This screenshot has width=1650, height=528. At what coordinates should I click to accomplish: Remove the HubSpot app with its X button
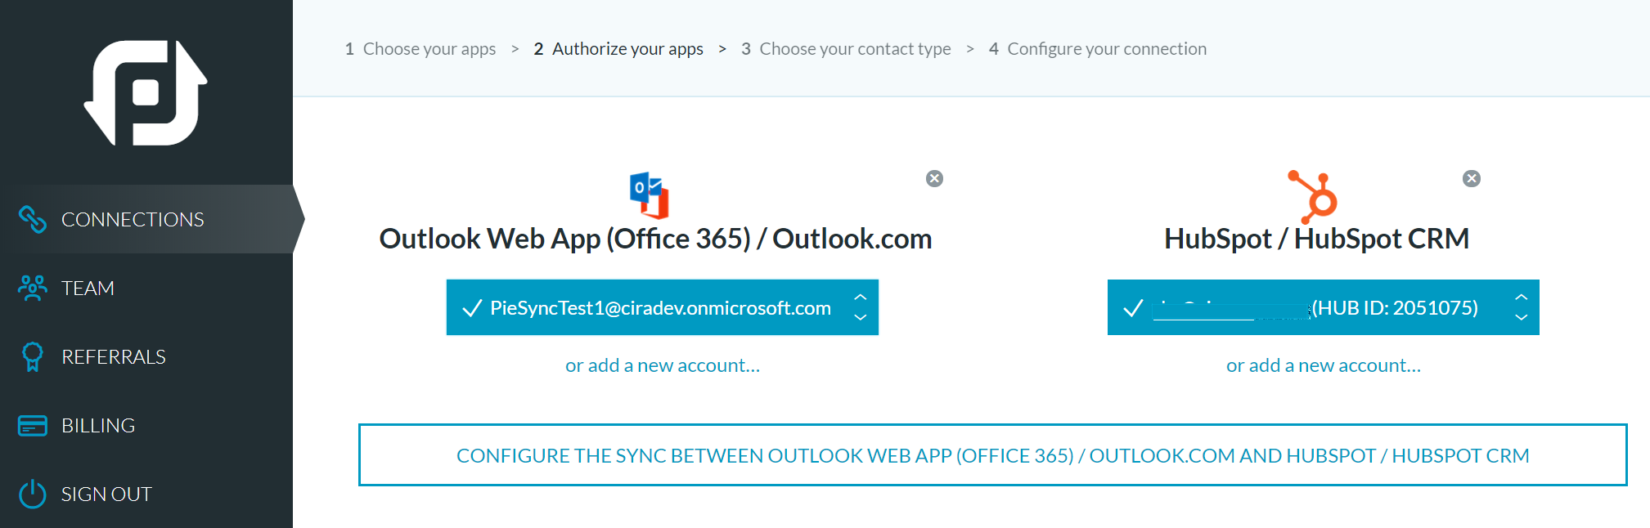tap(1472, 178)
